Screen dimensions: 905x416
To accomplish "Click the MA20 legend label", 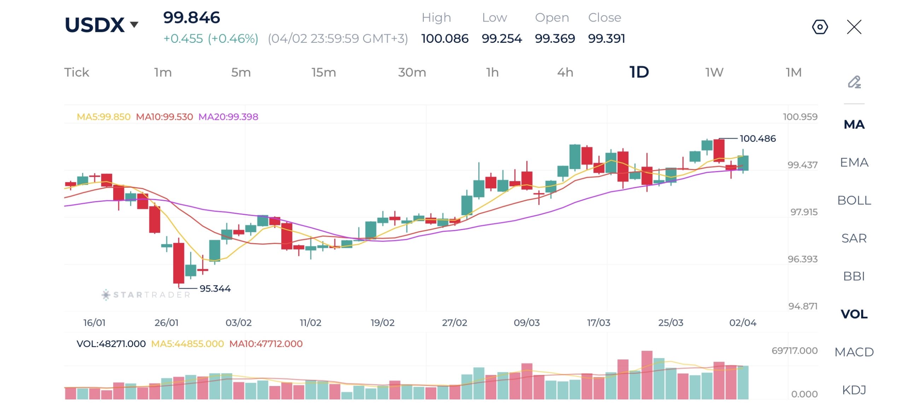I will 228,117.
